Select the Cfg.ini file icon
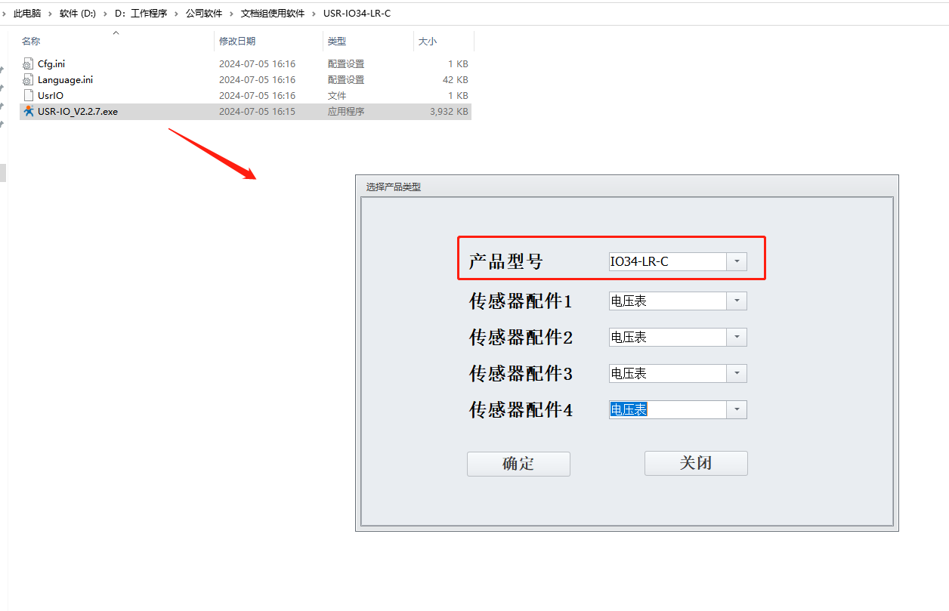 pyautogui.click(x=29, y=64)
